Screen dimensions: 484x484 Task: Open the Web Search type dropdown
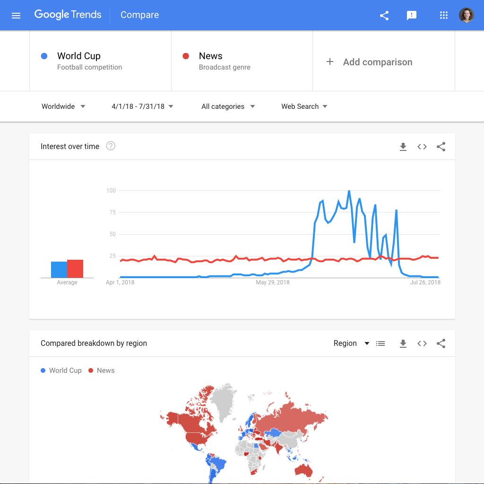[x=304, y=106]
